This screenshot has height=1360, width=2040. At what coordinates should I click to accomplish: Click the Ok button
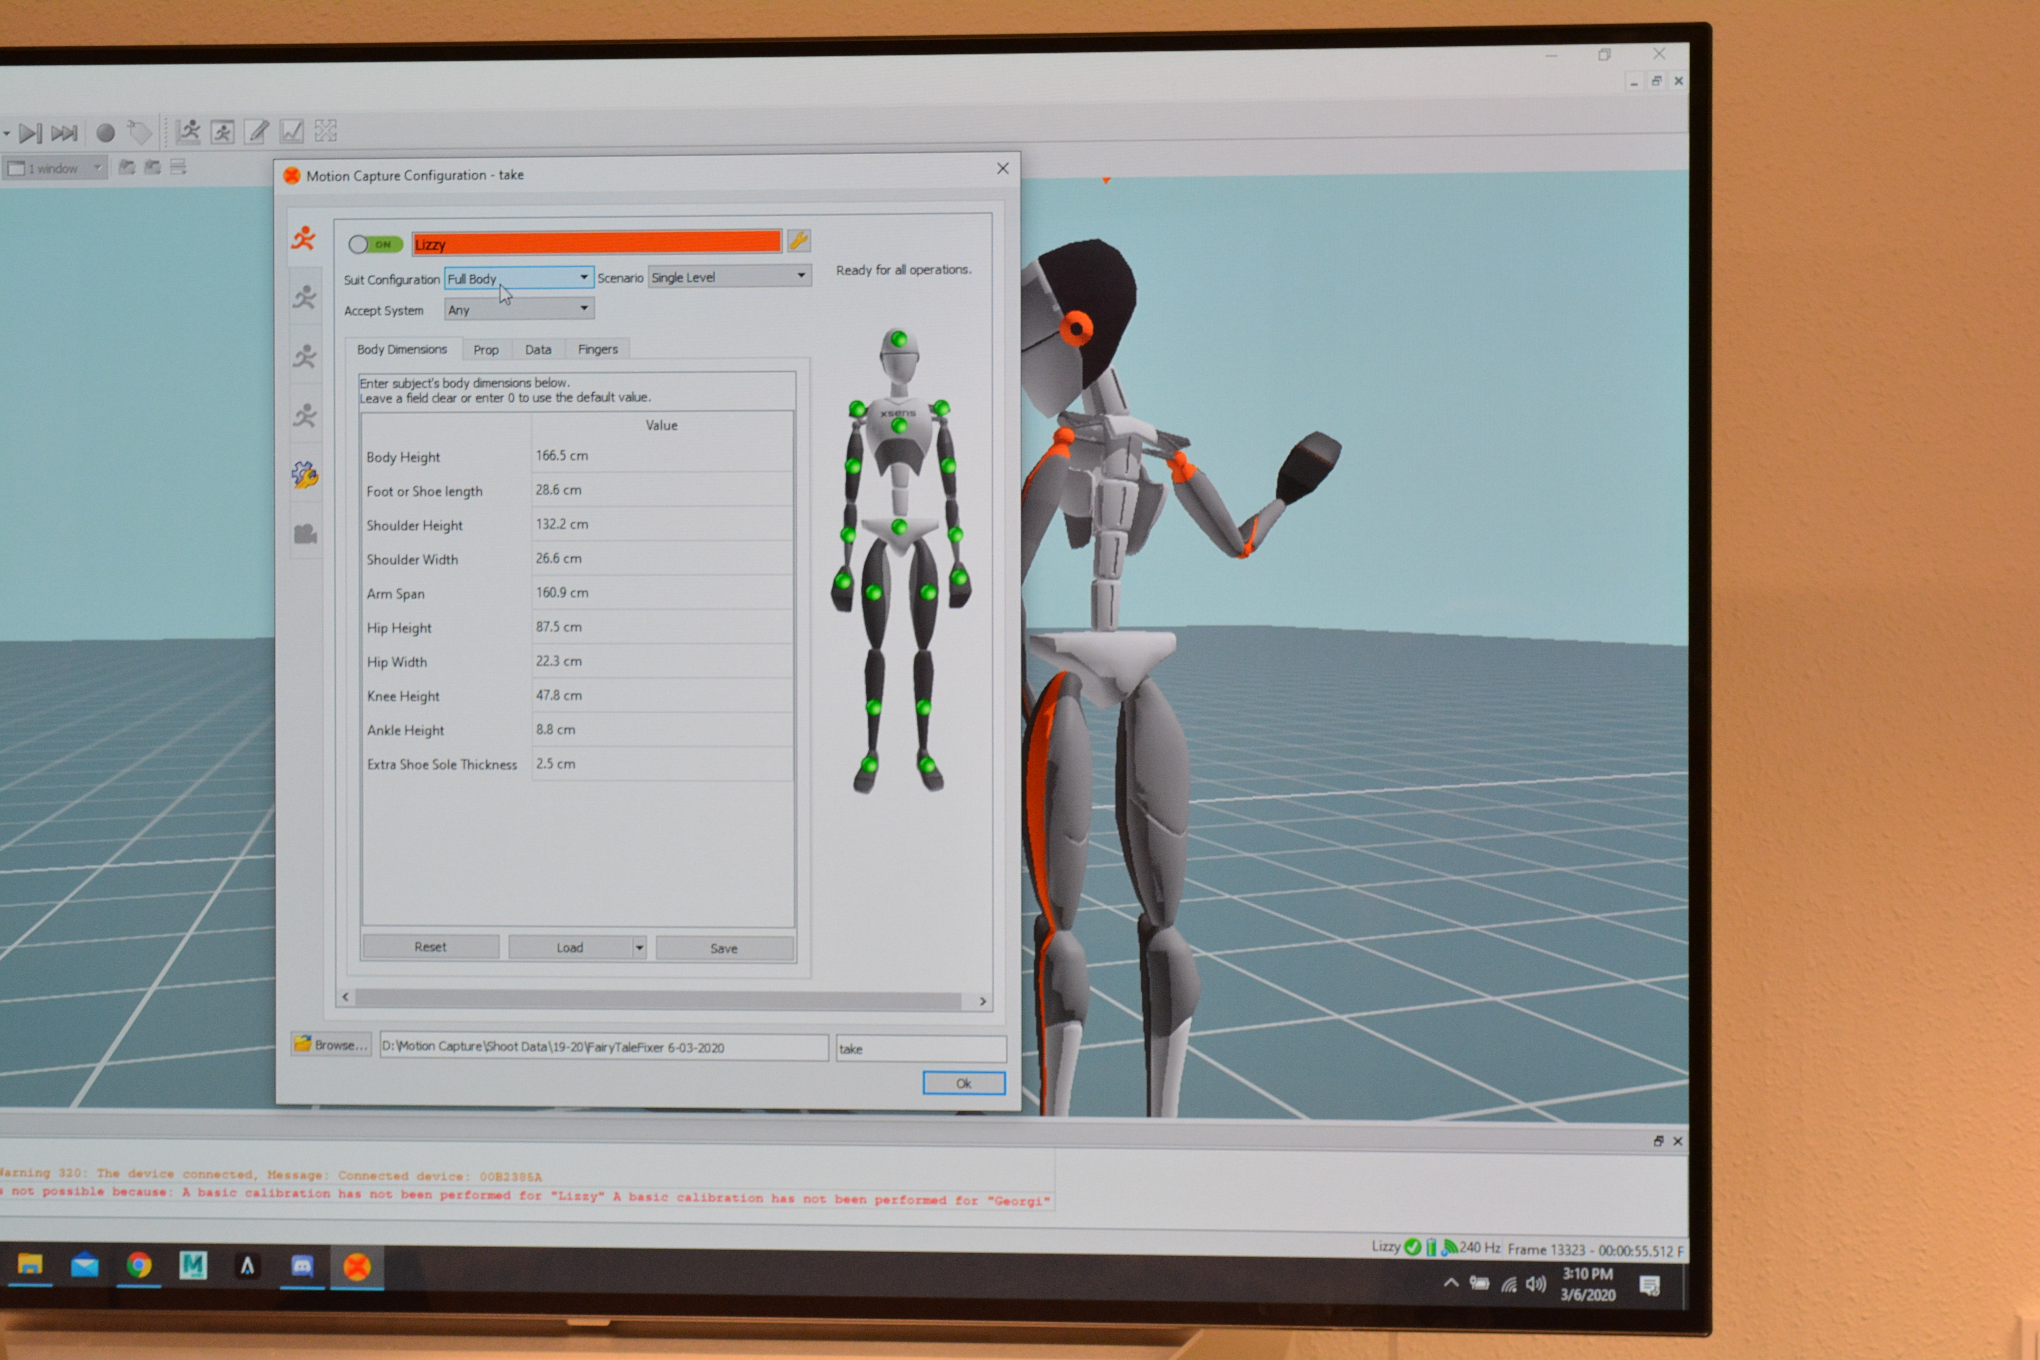coord(963,1083)
